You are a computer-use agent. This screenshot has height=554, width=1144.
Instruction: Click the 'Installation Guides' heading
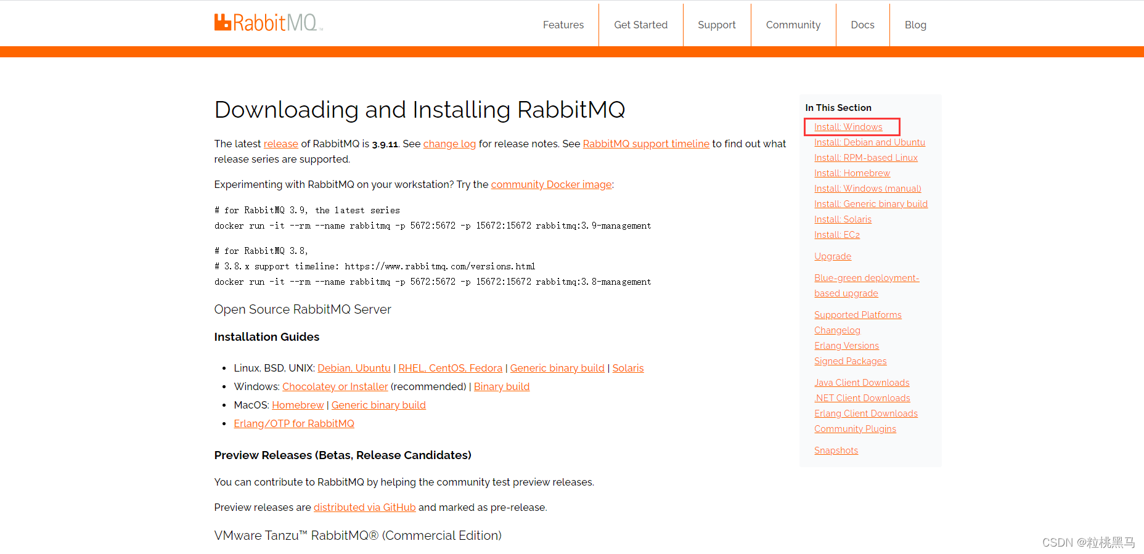(x=266, y=337)
